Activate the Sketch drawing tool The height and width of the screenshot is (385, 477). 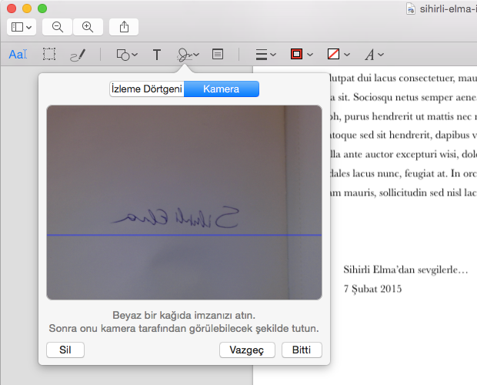(x=78, y=55)
